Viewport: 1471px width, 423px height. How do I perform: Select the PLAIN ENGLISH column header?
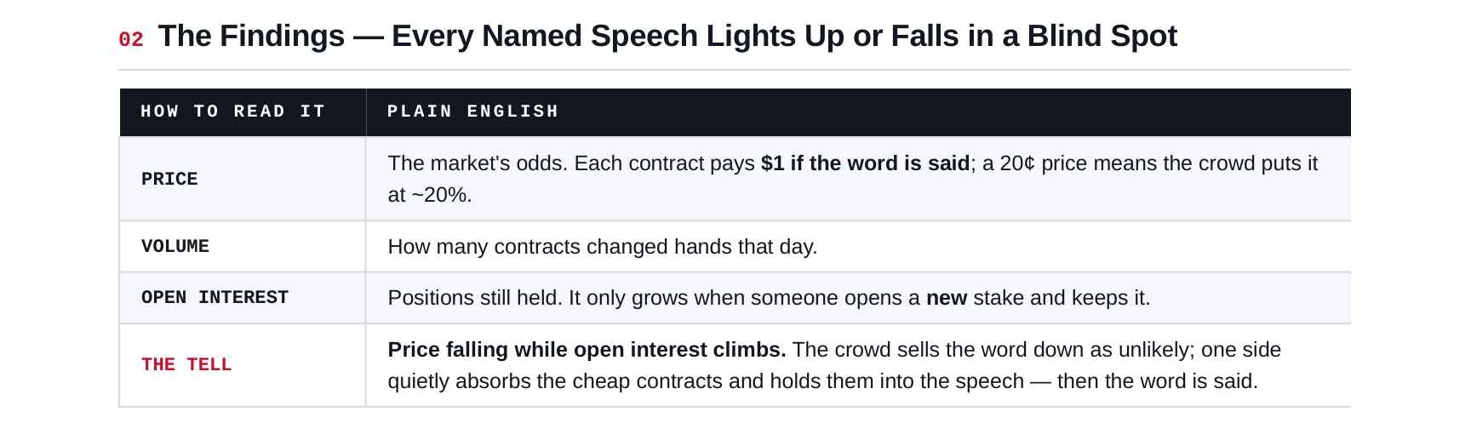pyautogui.click(x=472, y=111)
